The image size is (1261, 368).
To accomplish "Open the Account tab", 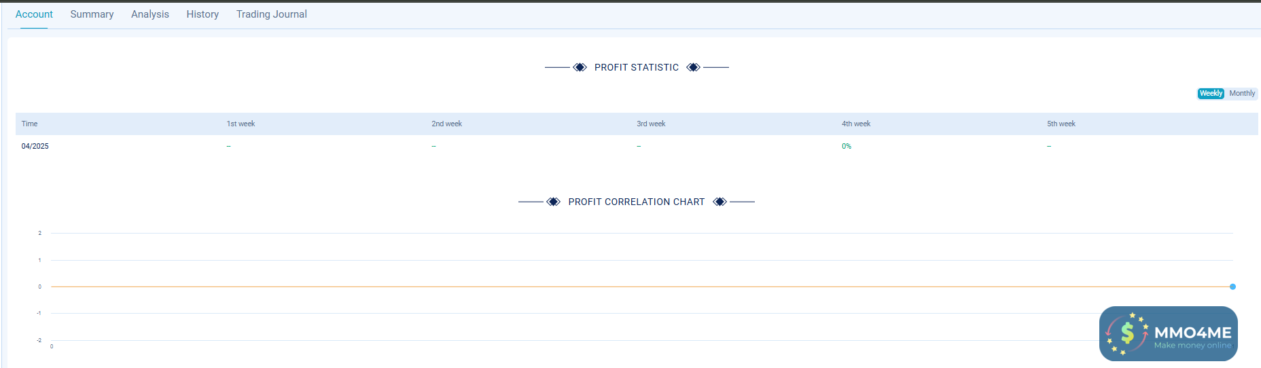I will (34, 14).
